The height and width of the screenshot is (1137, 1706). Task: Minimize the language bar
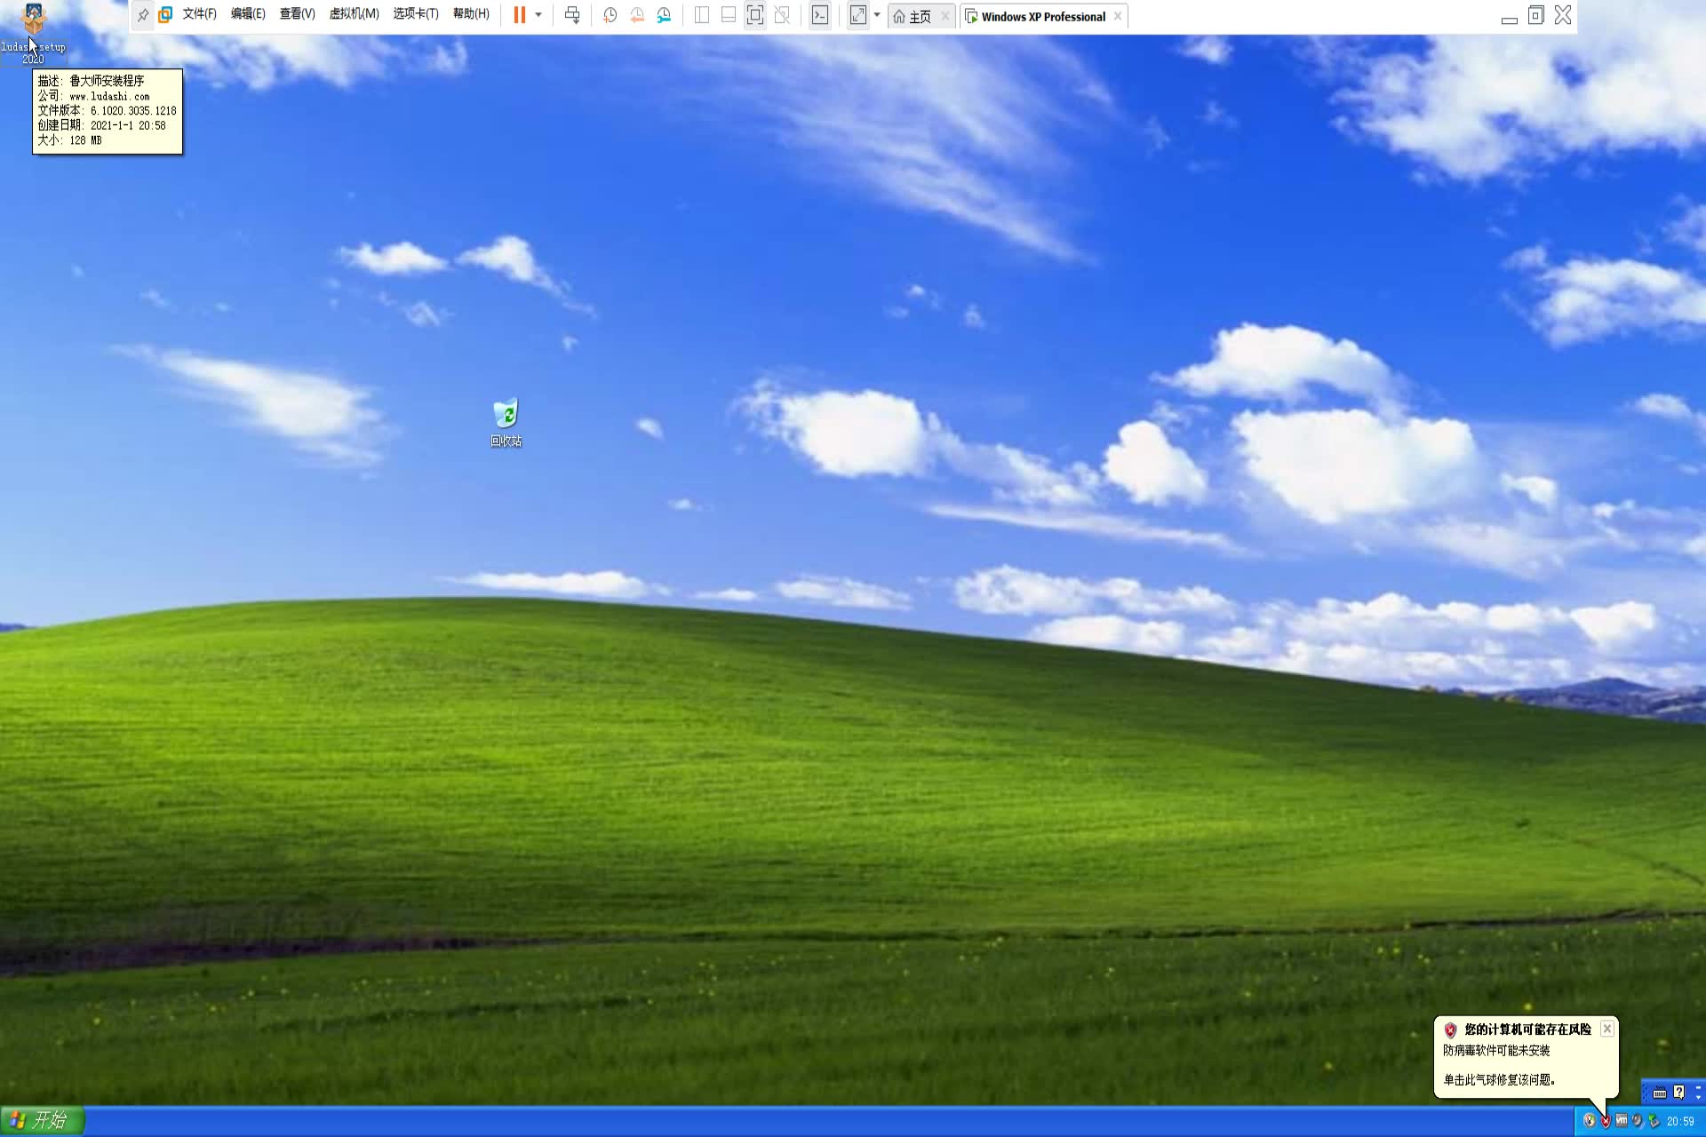(1698, 1087)
